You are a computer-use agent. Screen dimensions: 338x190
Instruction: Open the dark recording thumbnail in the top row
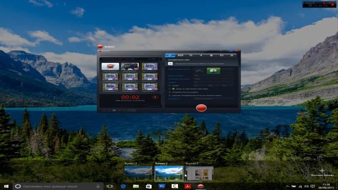click(130, 66)
